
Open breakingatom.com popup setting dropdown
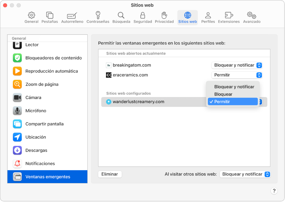tap(237, 65)
